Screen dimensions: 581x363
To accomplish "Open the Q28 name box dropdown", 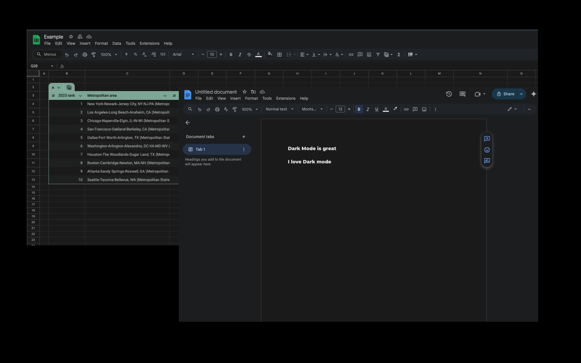I will click(x=52, y=66).
